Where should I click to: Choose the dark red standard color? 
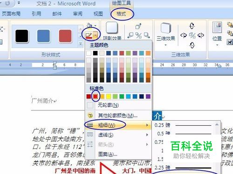[x=89, y=97]
